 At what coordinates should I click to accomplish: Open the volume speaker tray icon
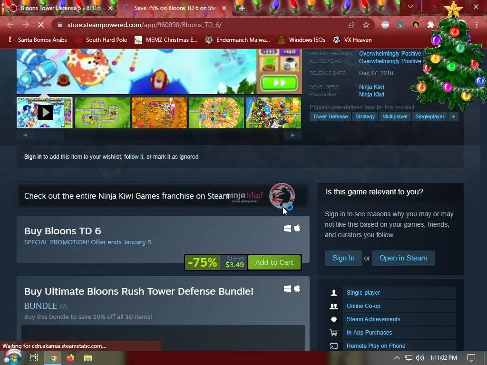pos(419,358)
